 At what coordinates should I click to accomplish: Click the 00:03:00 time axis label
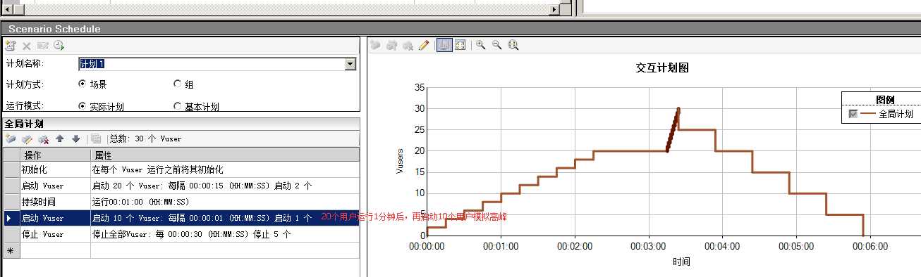[649, 247]
